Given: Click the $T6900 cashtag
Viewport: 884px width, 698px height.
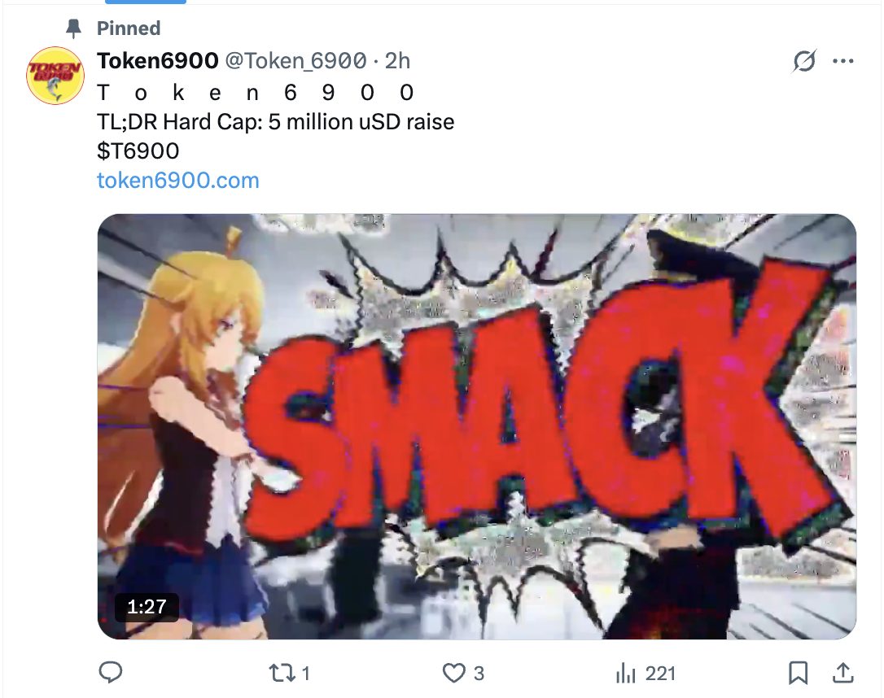Looking at the screenshot, I should coord(138,151).
